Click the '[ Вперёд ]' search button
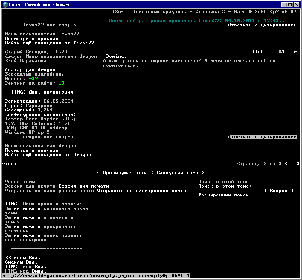Image resolution: width=302 pixels, height=280 pixels. tap(279, 191)
